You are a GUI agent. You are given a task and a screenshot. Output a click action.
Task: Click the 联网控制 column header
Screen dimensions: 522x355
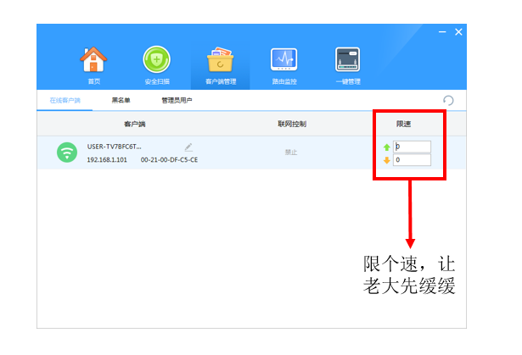point(291,125)
